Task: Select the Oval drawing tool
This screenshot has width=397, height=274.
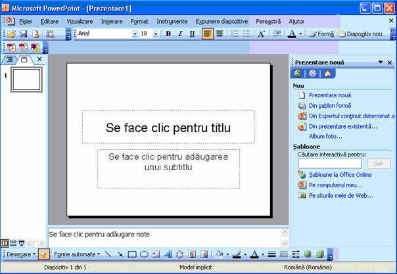Action: 144,254
